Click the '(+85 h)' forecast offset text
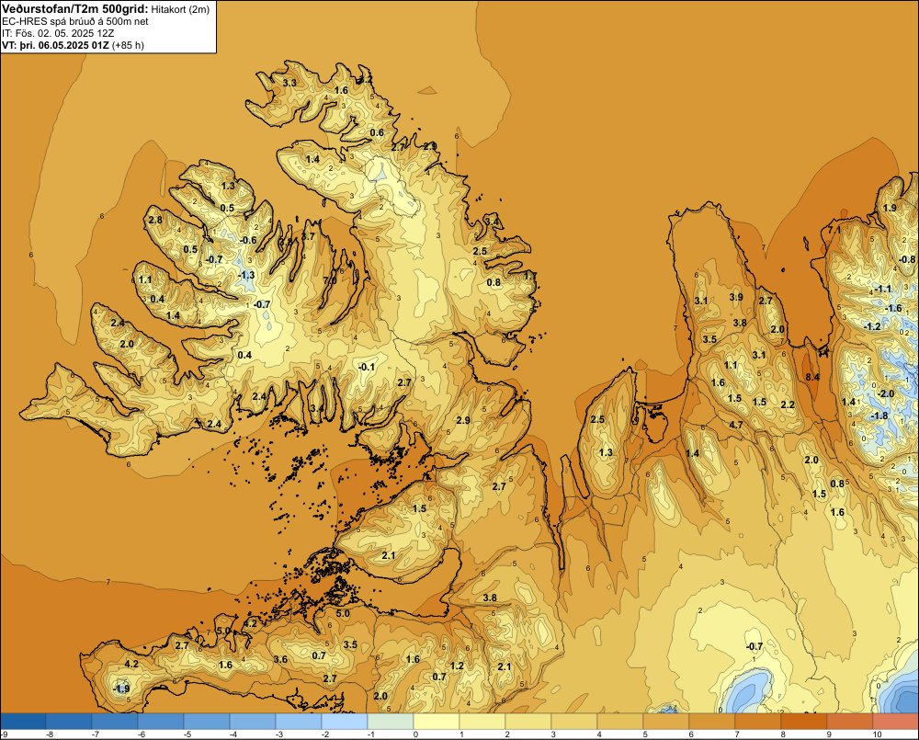The width and height of the screenshot is (919, 740). point(127,45)
